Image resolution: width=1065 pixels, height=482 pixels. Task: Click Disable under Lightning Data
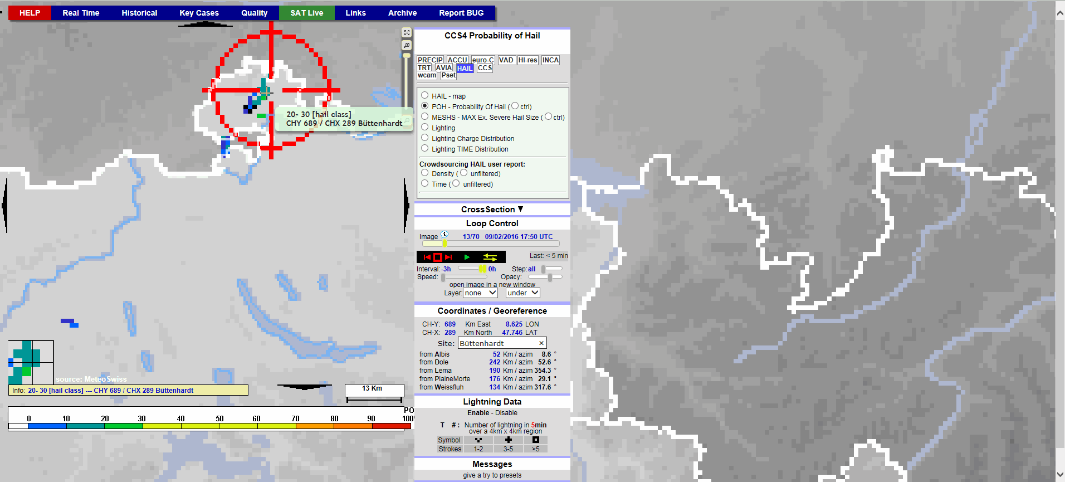click(x=506, y=413)
